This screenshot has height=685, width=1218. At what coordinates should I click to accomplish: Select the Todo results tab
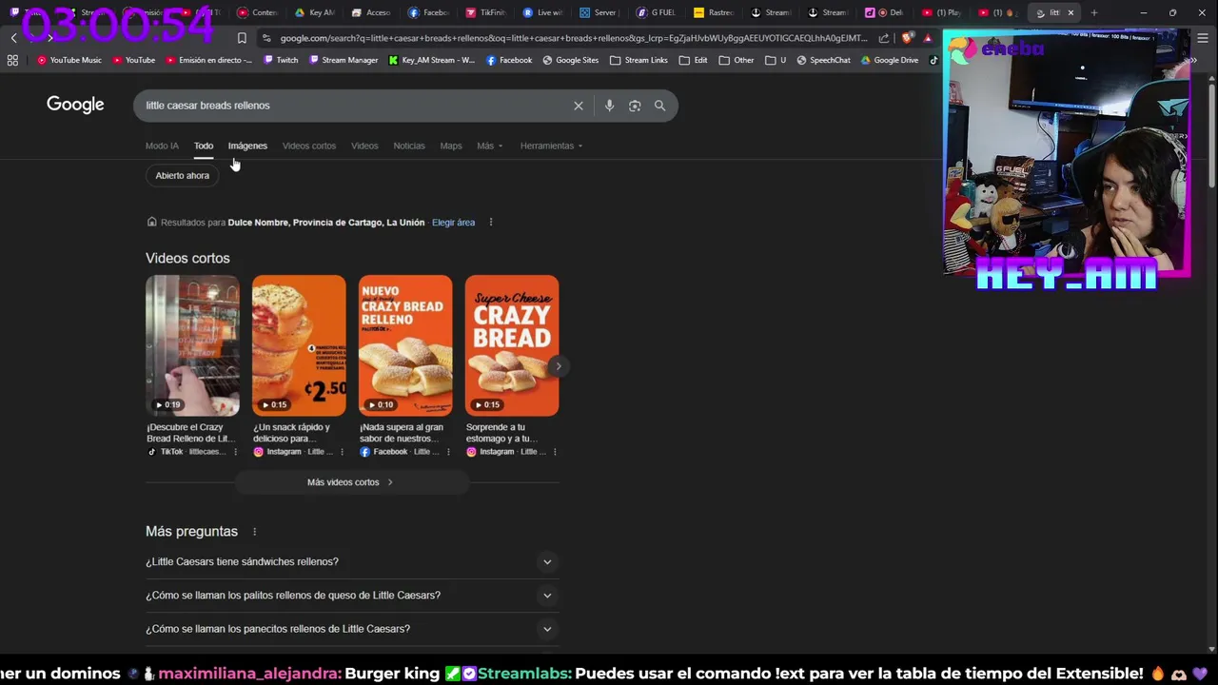coord(204,146)
